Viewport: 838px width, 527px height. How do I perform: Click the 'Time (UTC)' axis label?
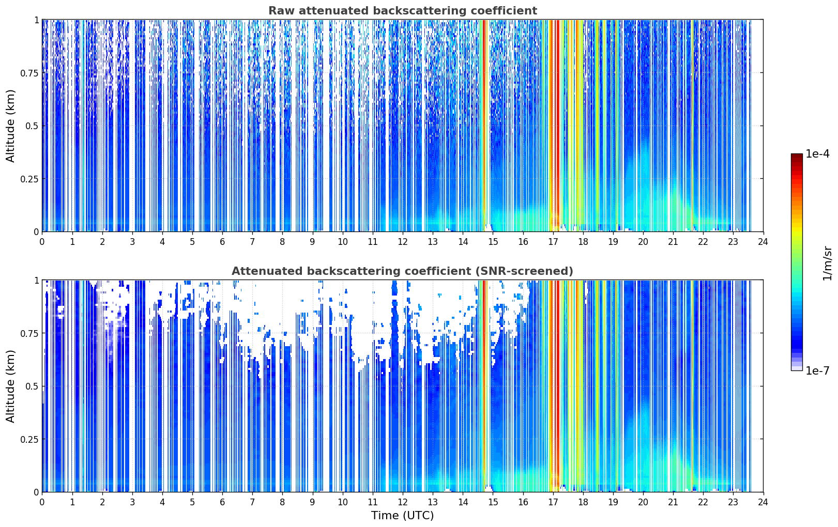402,516
